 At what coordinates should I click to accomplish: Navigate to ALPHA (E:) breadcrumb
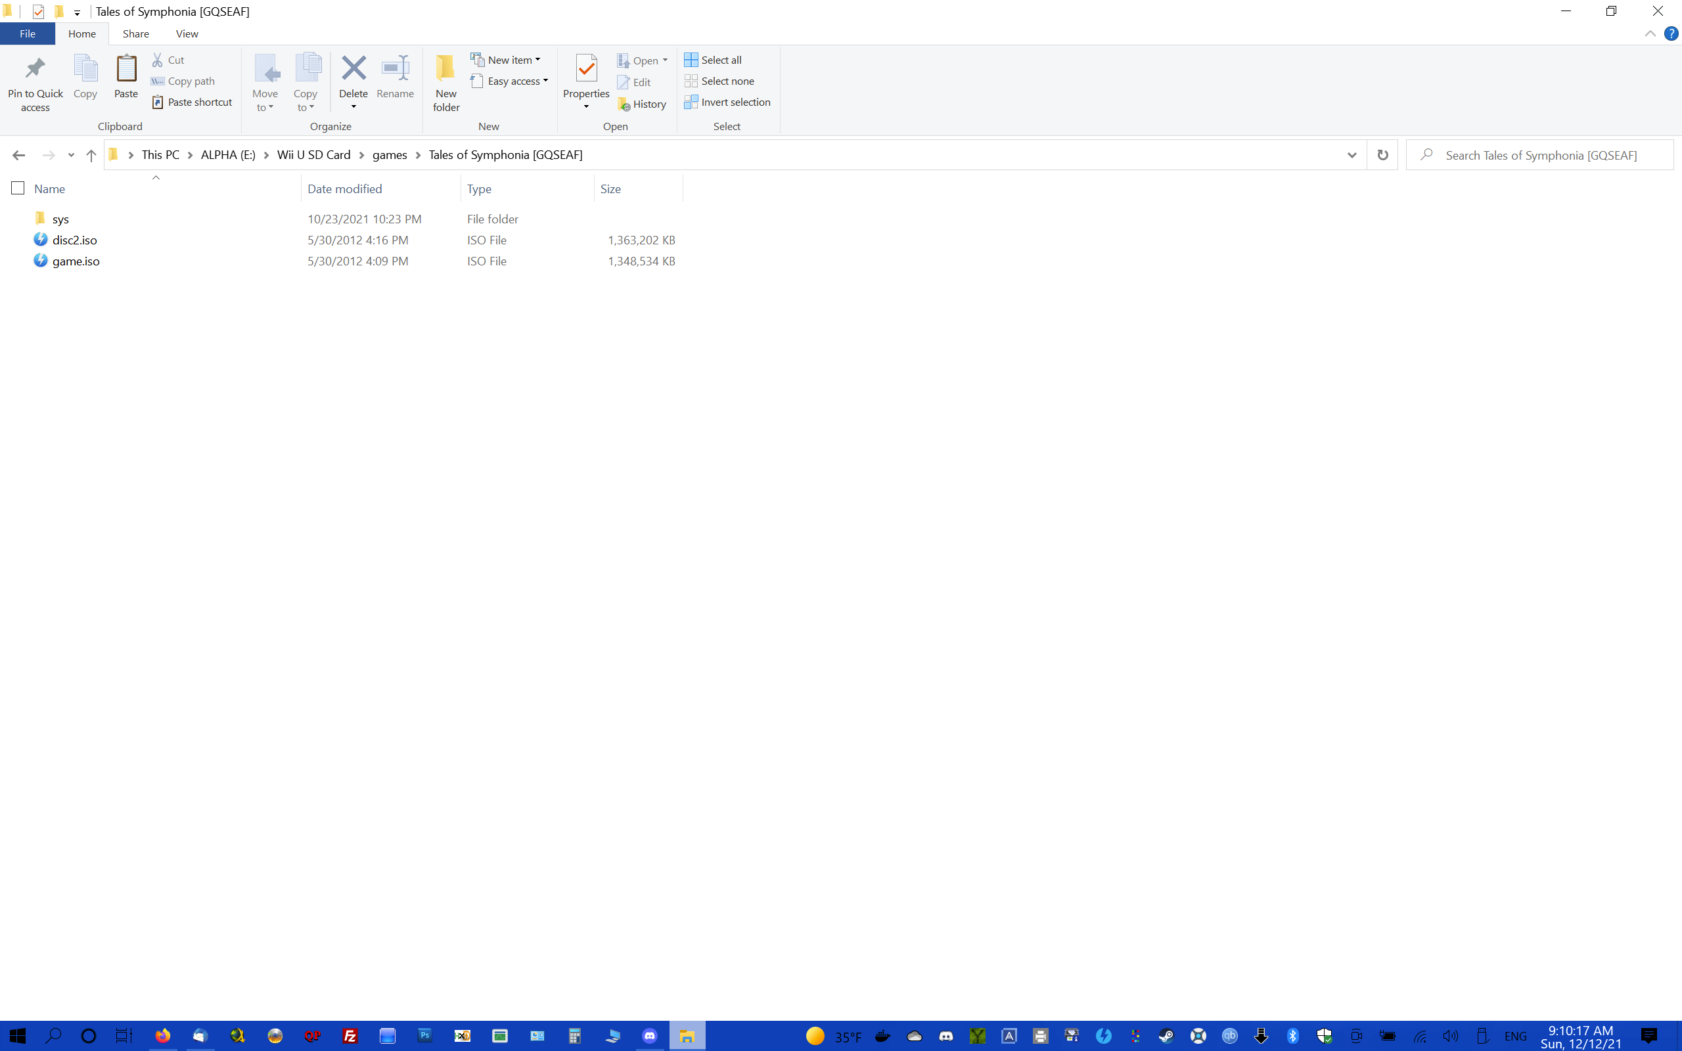(x=228, y=155)
